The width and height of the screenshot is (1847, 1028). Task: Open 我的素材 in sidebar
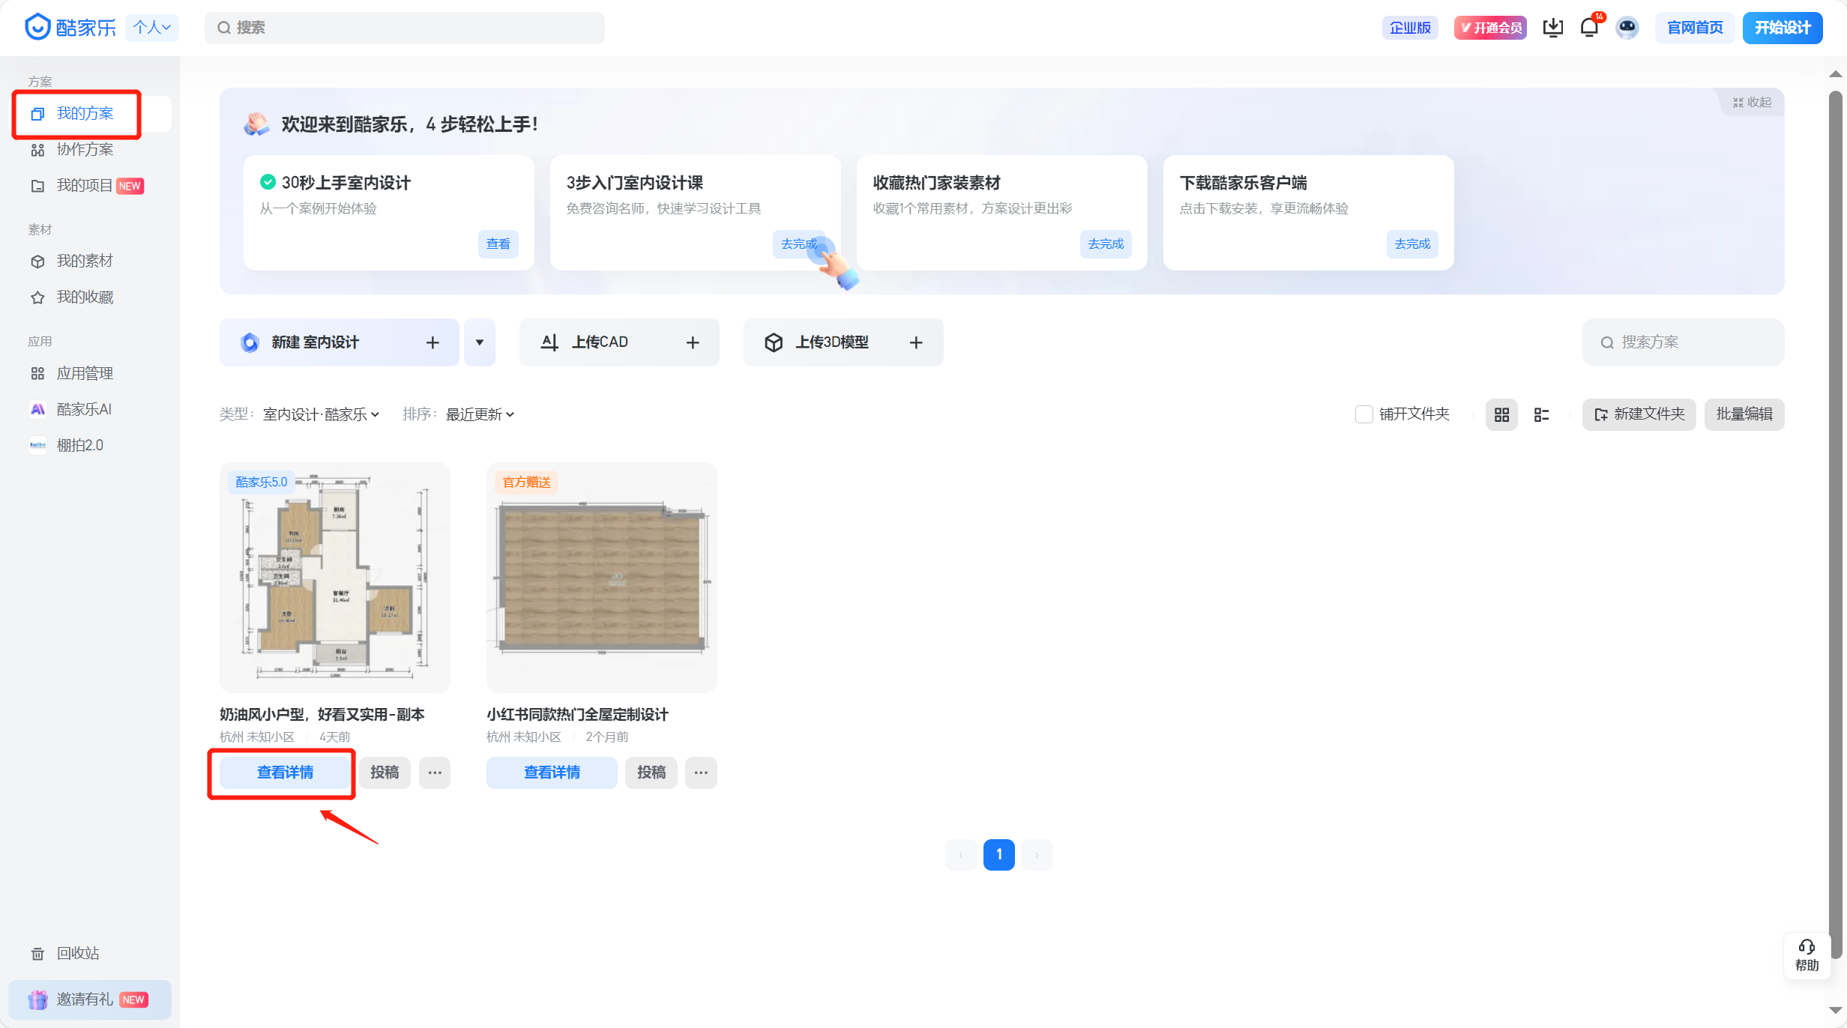(x=91, y=261)
